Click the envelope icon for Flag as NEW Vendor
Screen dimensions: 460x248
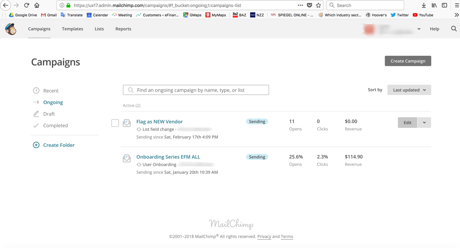(127, 123)
